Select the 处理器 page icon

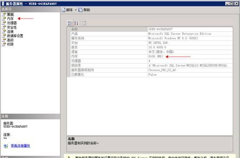4,23
